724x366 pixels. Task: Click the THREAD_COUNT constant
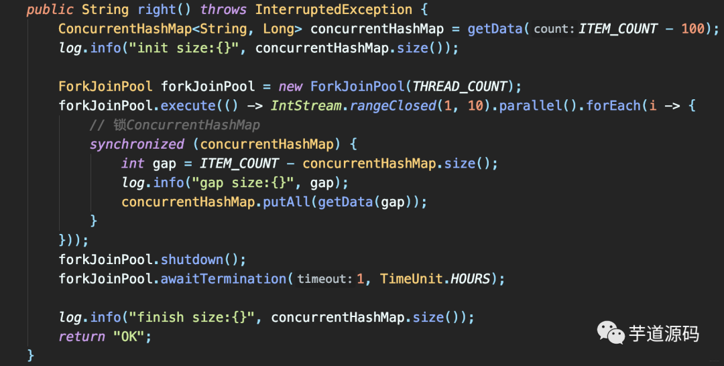pos(460,86)
